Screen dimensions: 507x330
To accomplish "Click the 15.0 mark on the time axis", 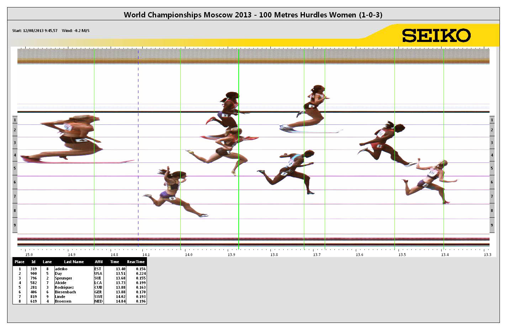I will [x=29, y=255].
